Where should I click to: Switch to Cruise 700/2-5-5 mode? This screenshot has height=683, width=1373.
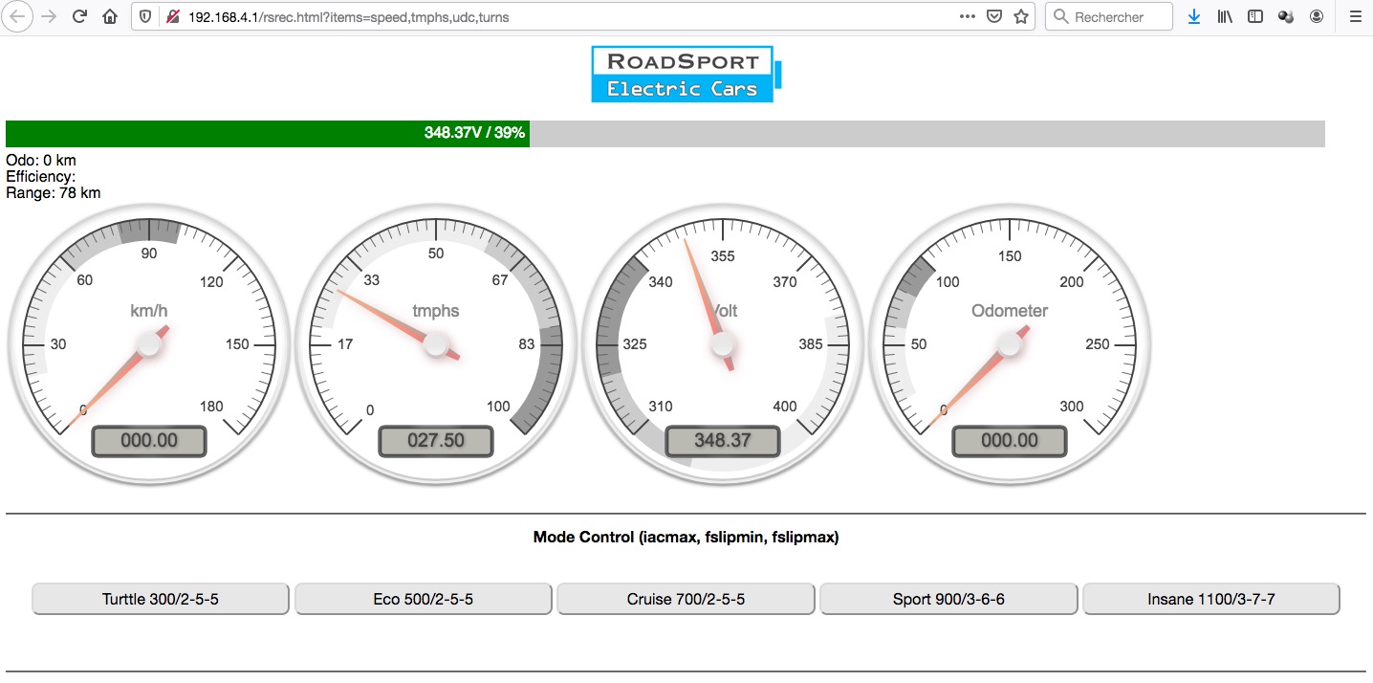pos(686,599)
